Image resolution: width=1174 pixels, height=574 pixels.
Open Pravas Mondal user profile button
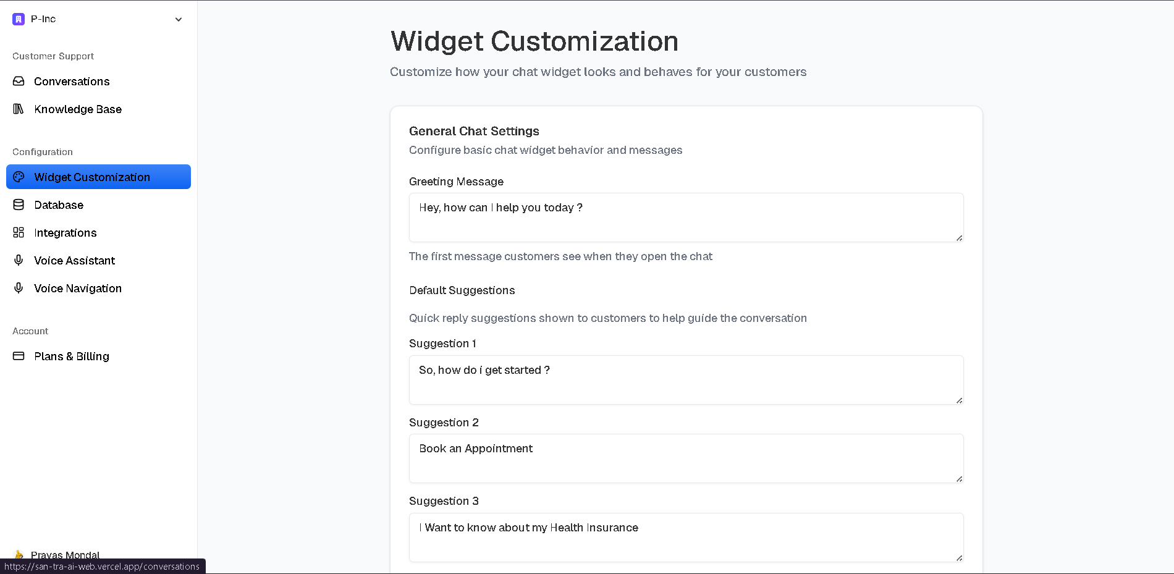[x=65, y=554]
